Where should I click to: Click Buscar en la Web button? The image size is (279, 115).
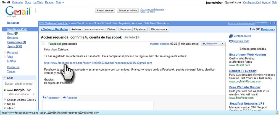(x=128, y=10)
